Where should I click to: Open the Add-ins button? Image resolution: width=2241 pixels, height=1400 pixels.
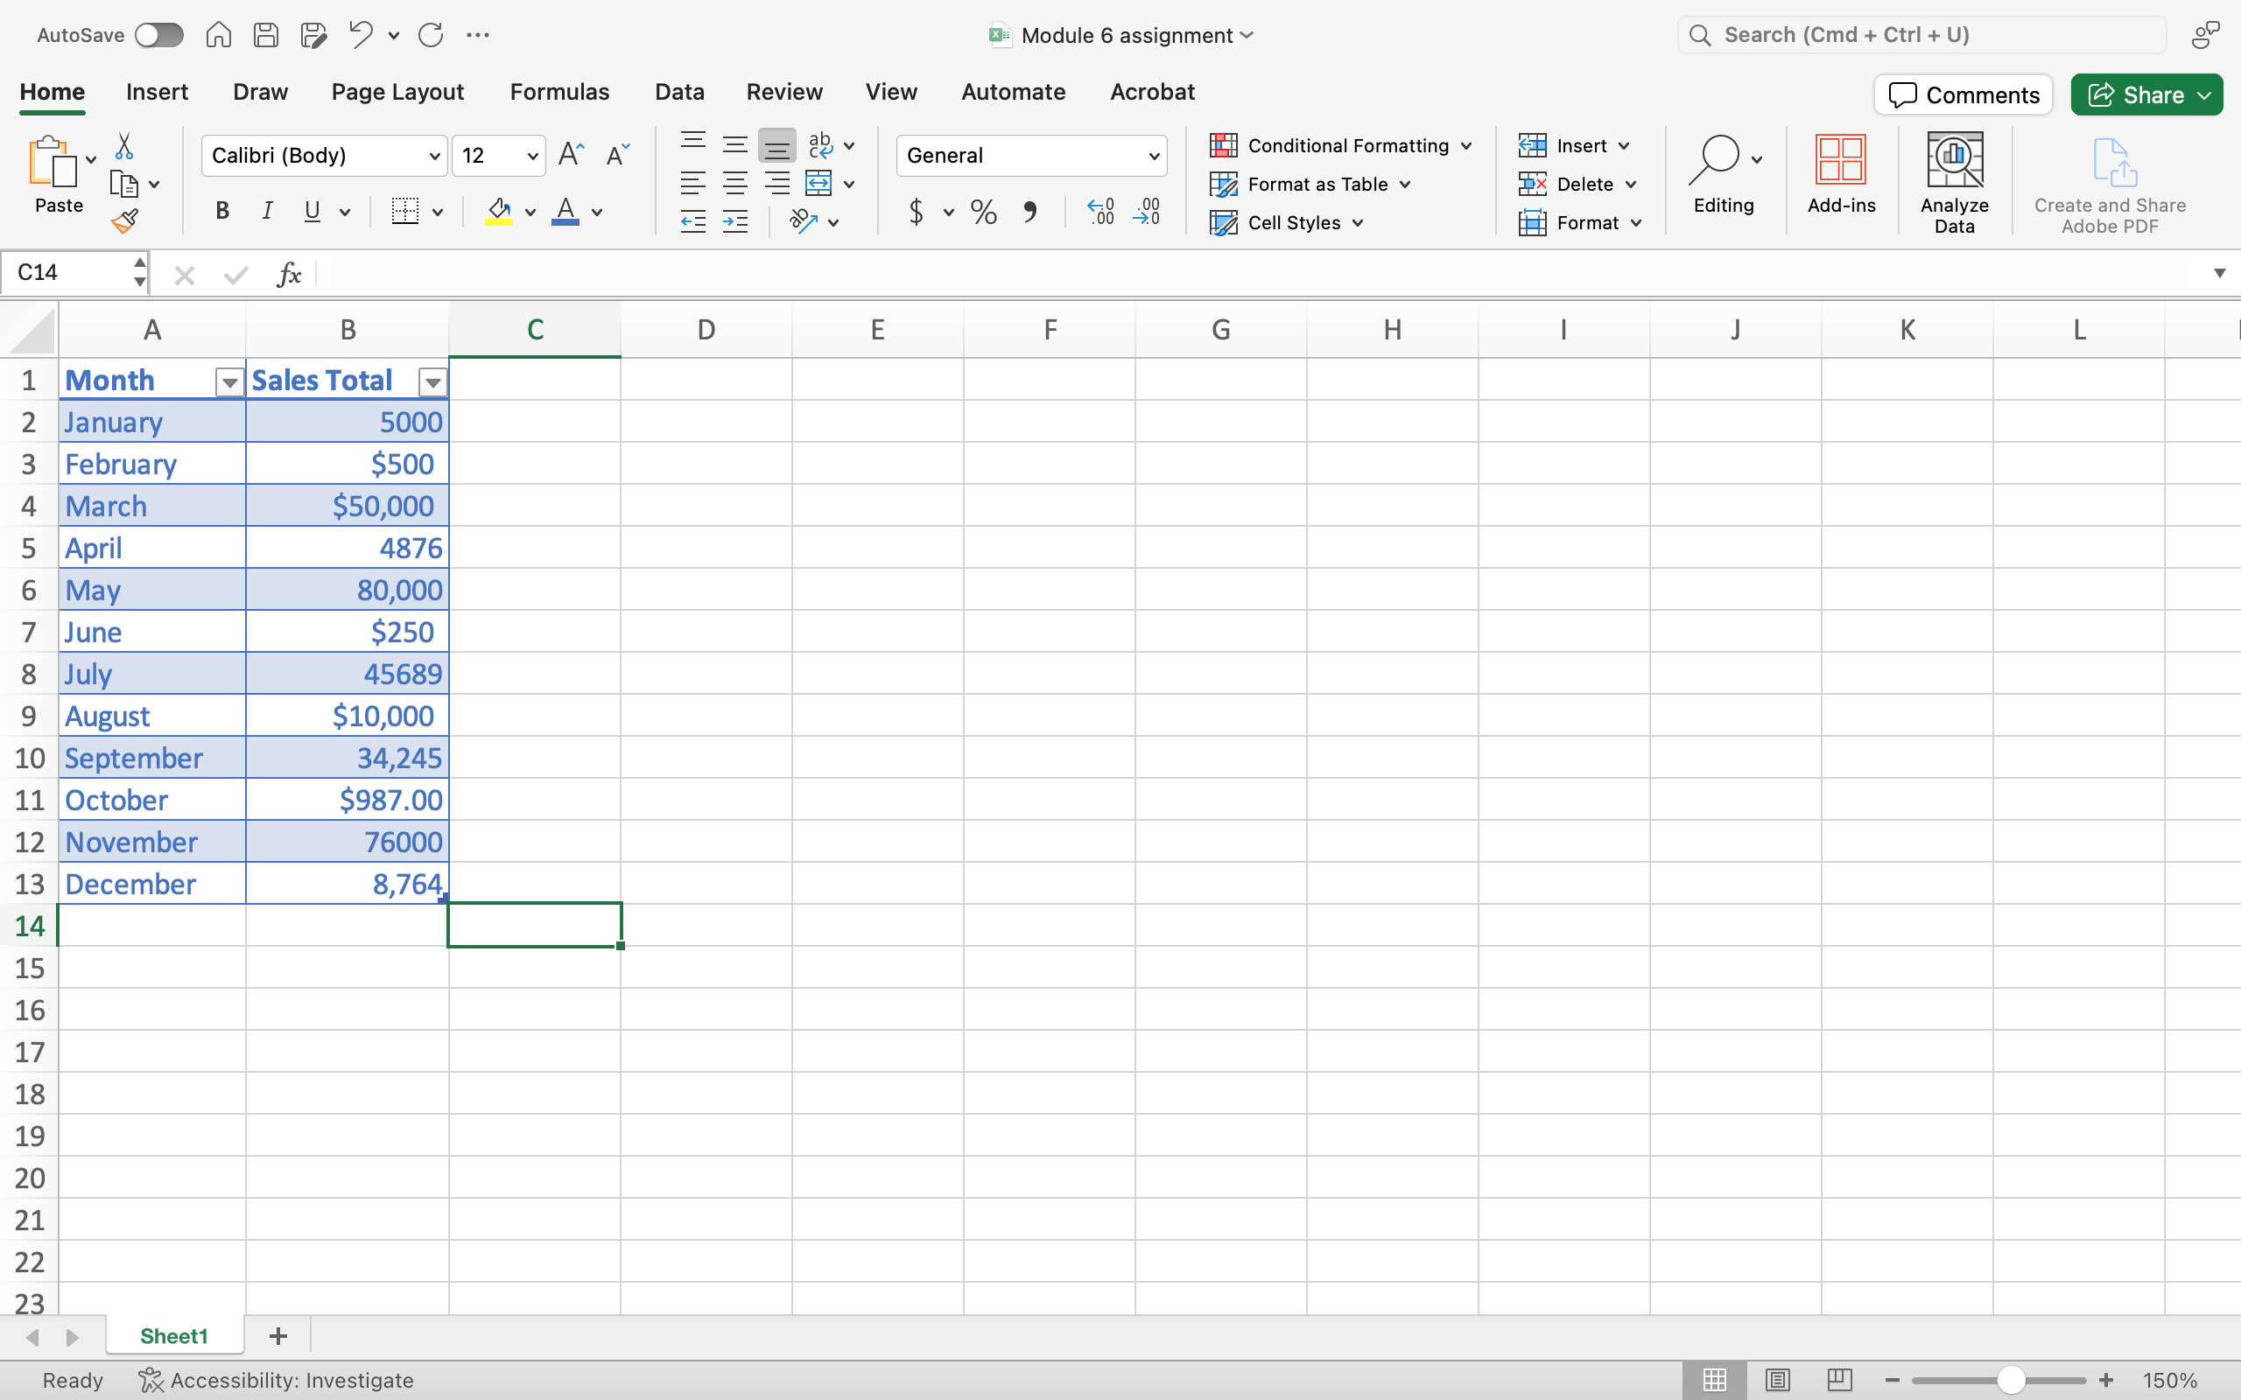coord(1841,174)
